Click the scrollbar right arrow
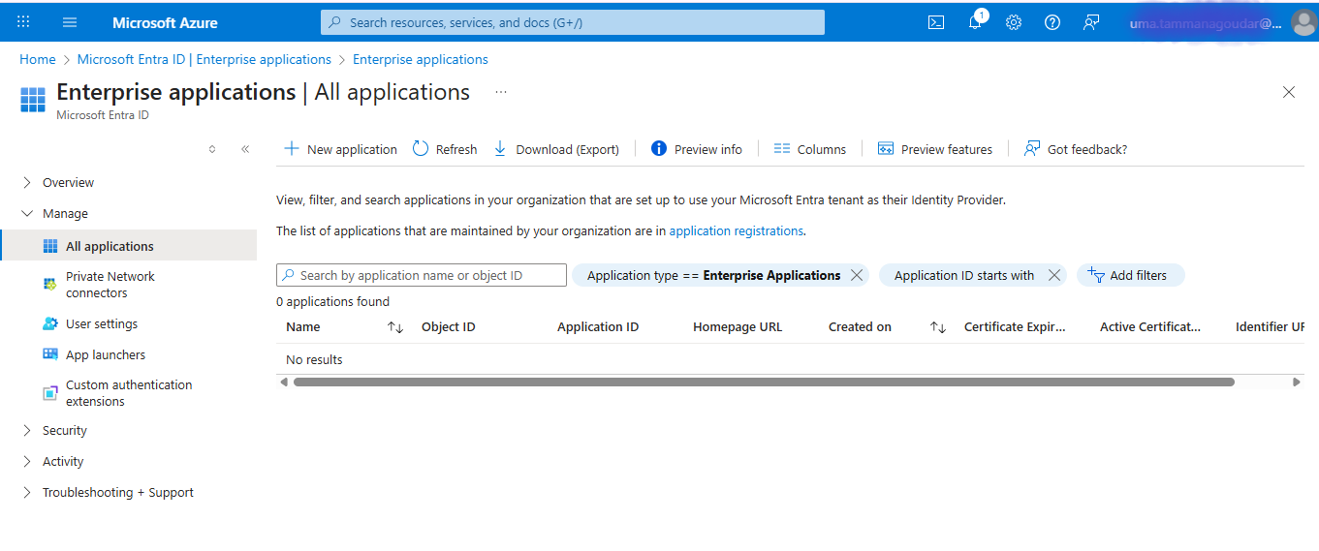 [x=1297, y=383]
